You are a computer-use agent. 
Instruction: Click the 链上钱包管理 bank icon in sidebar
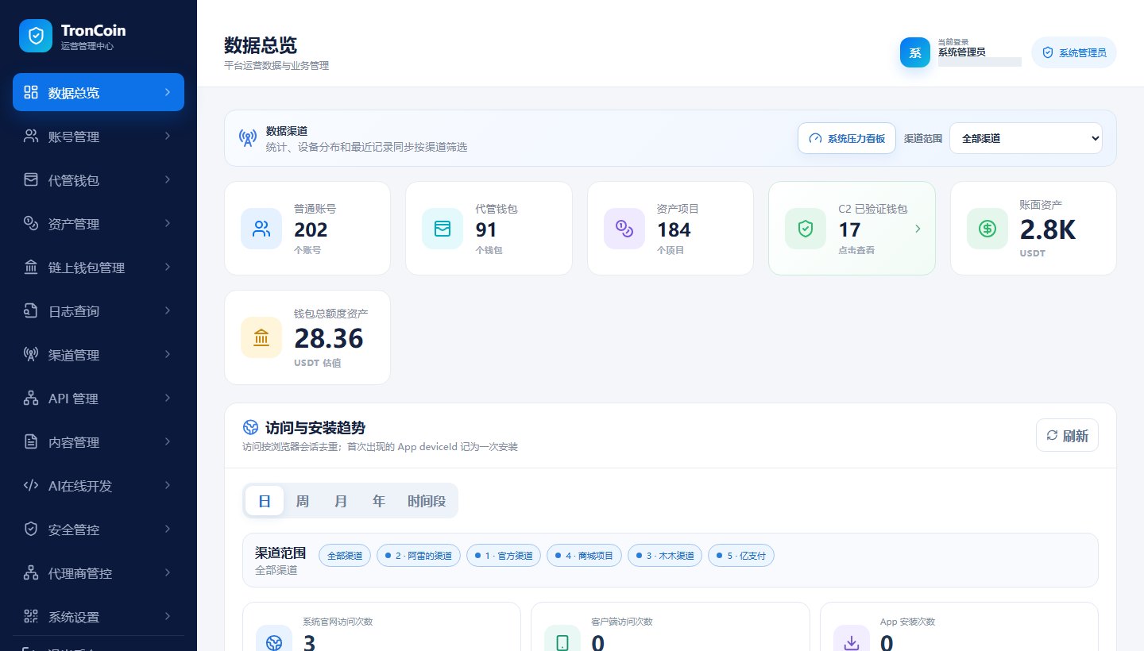pyautogui.click(x=31, y=267)
